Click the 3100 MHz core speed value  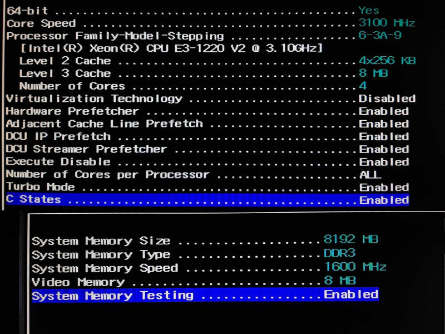[x=387, y=22]
